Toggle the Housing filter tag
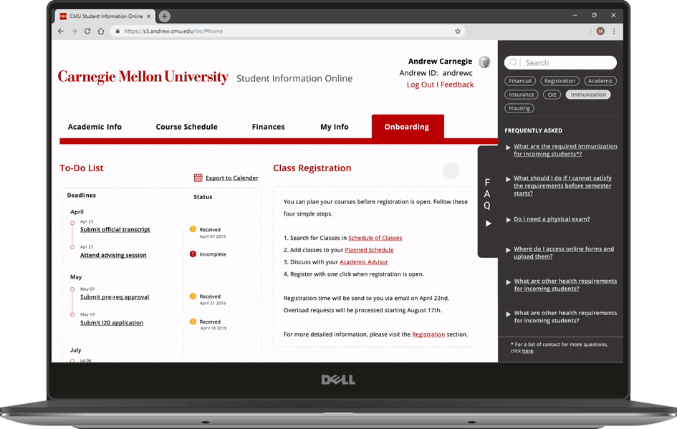Viewport: 677px width, 429px height. (519, 108)
